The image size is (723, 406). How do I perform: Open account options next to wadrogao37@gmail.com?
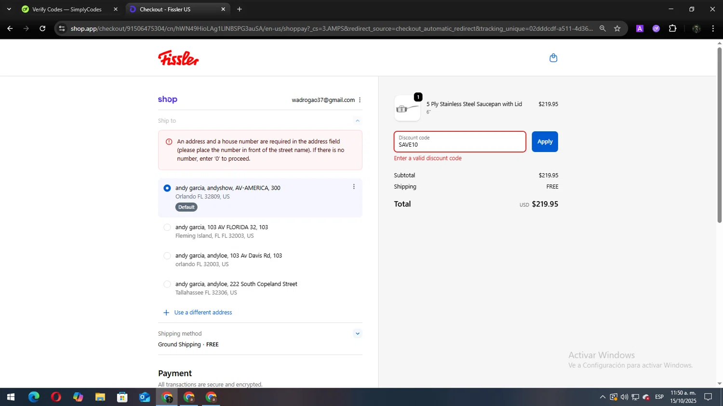pyautogui.click(x=360, y=100)
